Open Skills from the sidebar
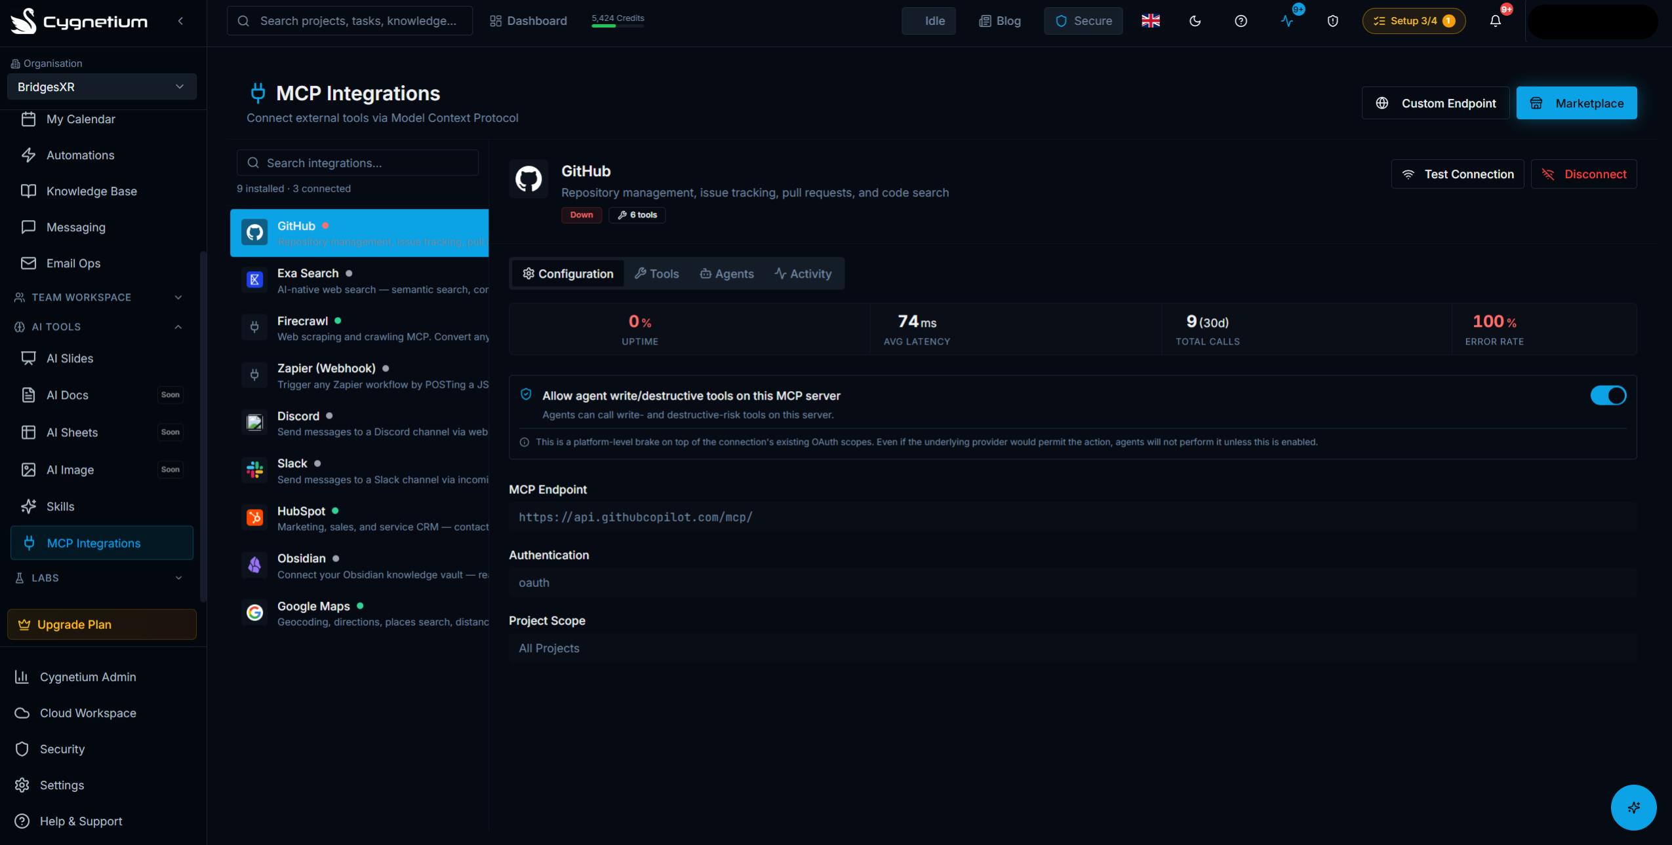This screenshot has width=1672, height=845. tap(102, 506)
